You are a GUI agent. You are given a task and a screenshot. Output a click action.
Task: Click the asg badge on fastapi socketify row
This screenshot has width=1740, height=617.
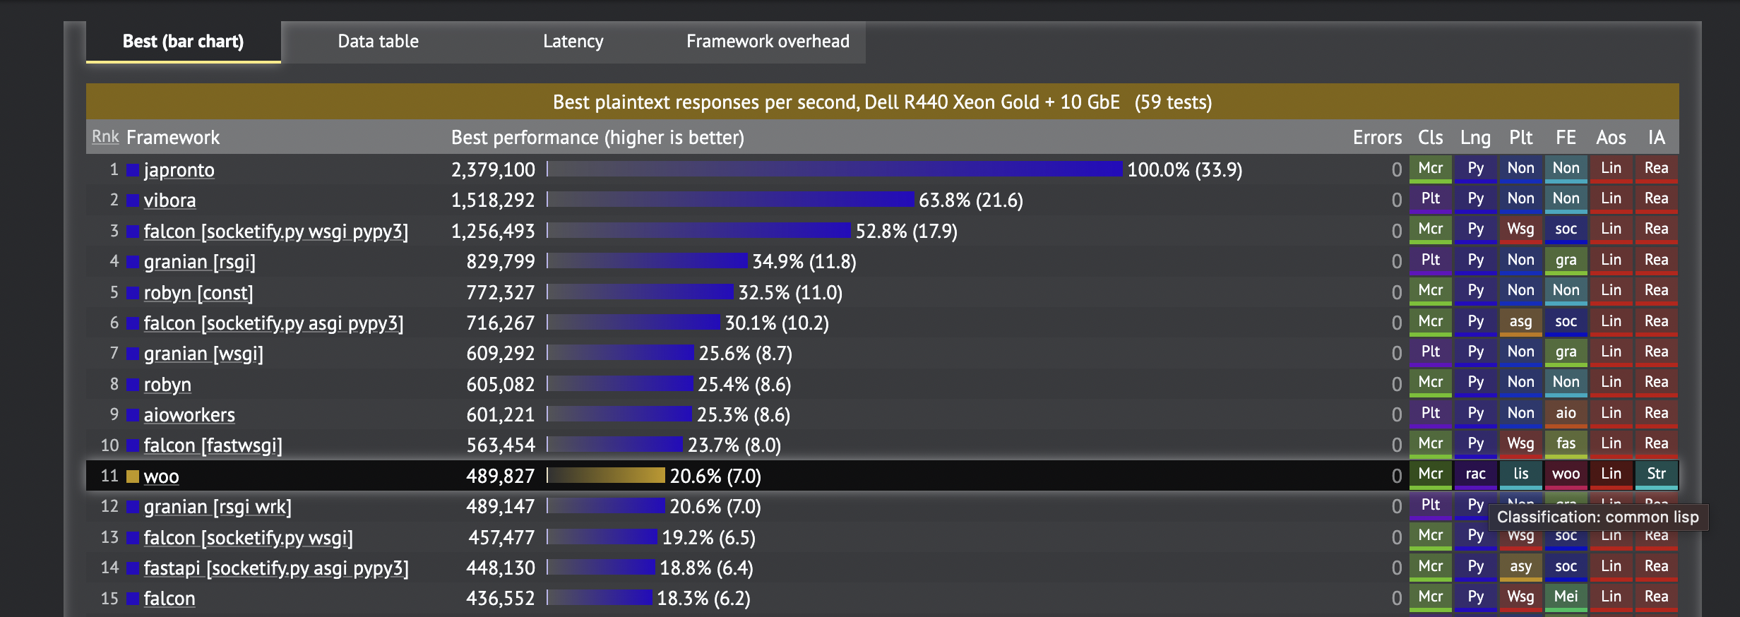click(1520, 566)
